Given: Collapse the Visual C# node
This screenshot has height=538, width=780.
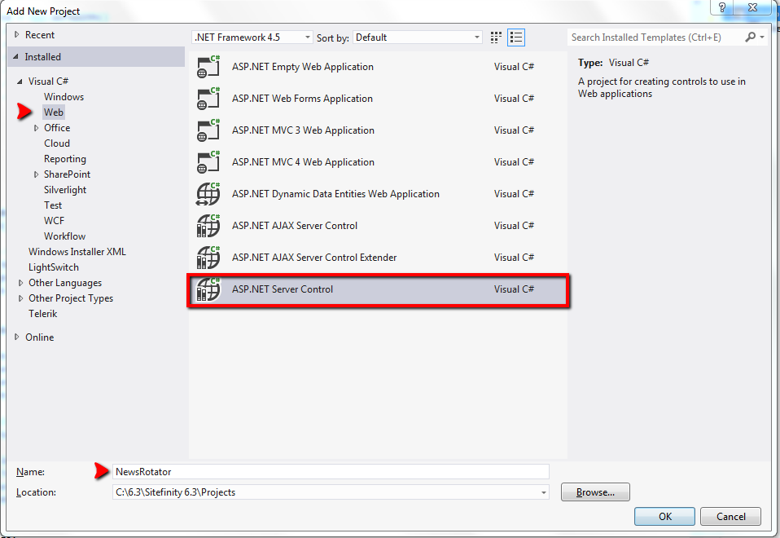Looking at the screenshot, I should [x=20, y=82].
